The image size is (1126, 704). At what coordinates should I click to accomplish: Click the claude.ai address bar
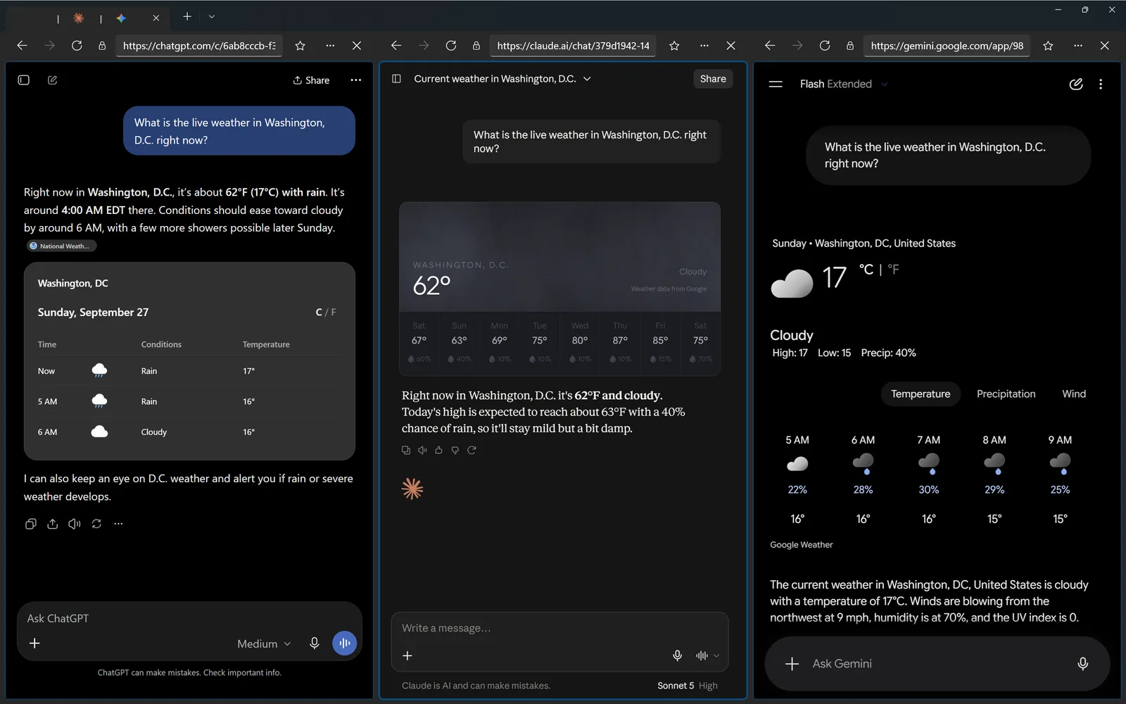pyautogui.click(x=573, y=46)
